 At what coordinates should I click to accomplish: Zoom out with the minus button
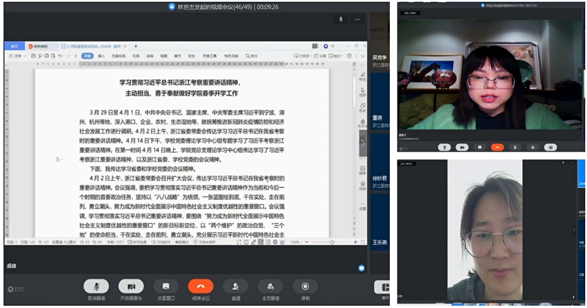[x=307, y=242]
